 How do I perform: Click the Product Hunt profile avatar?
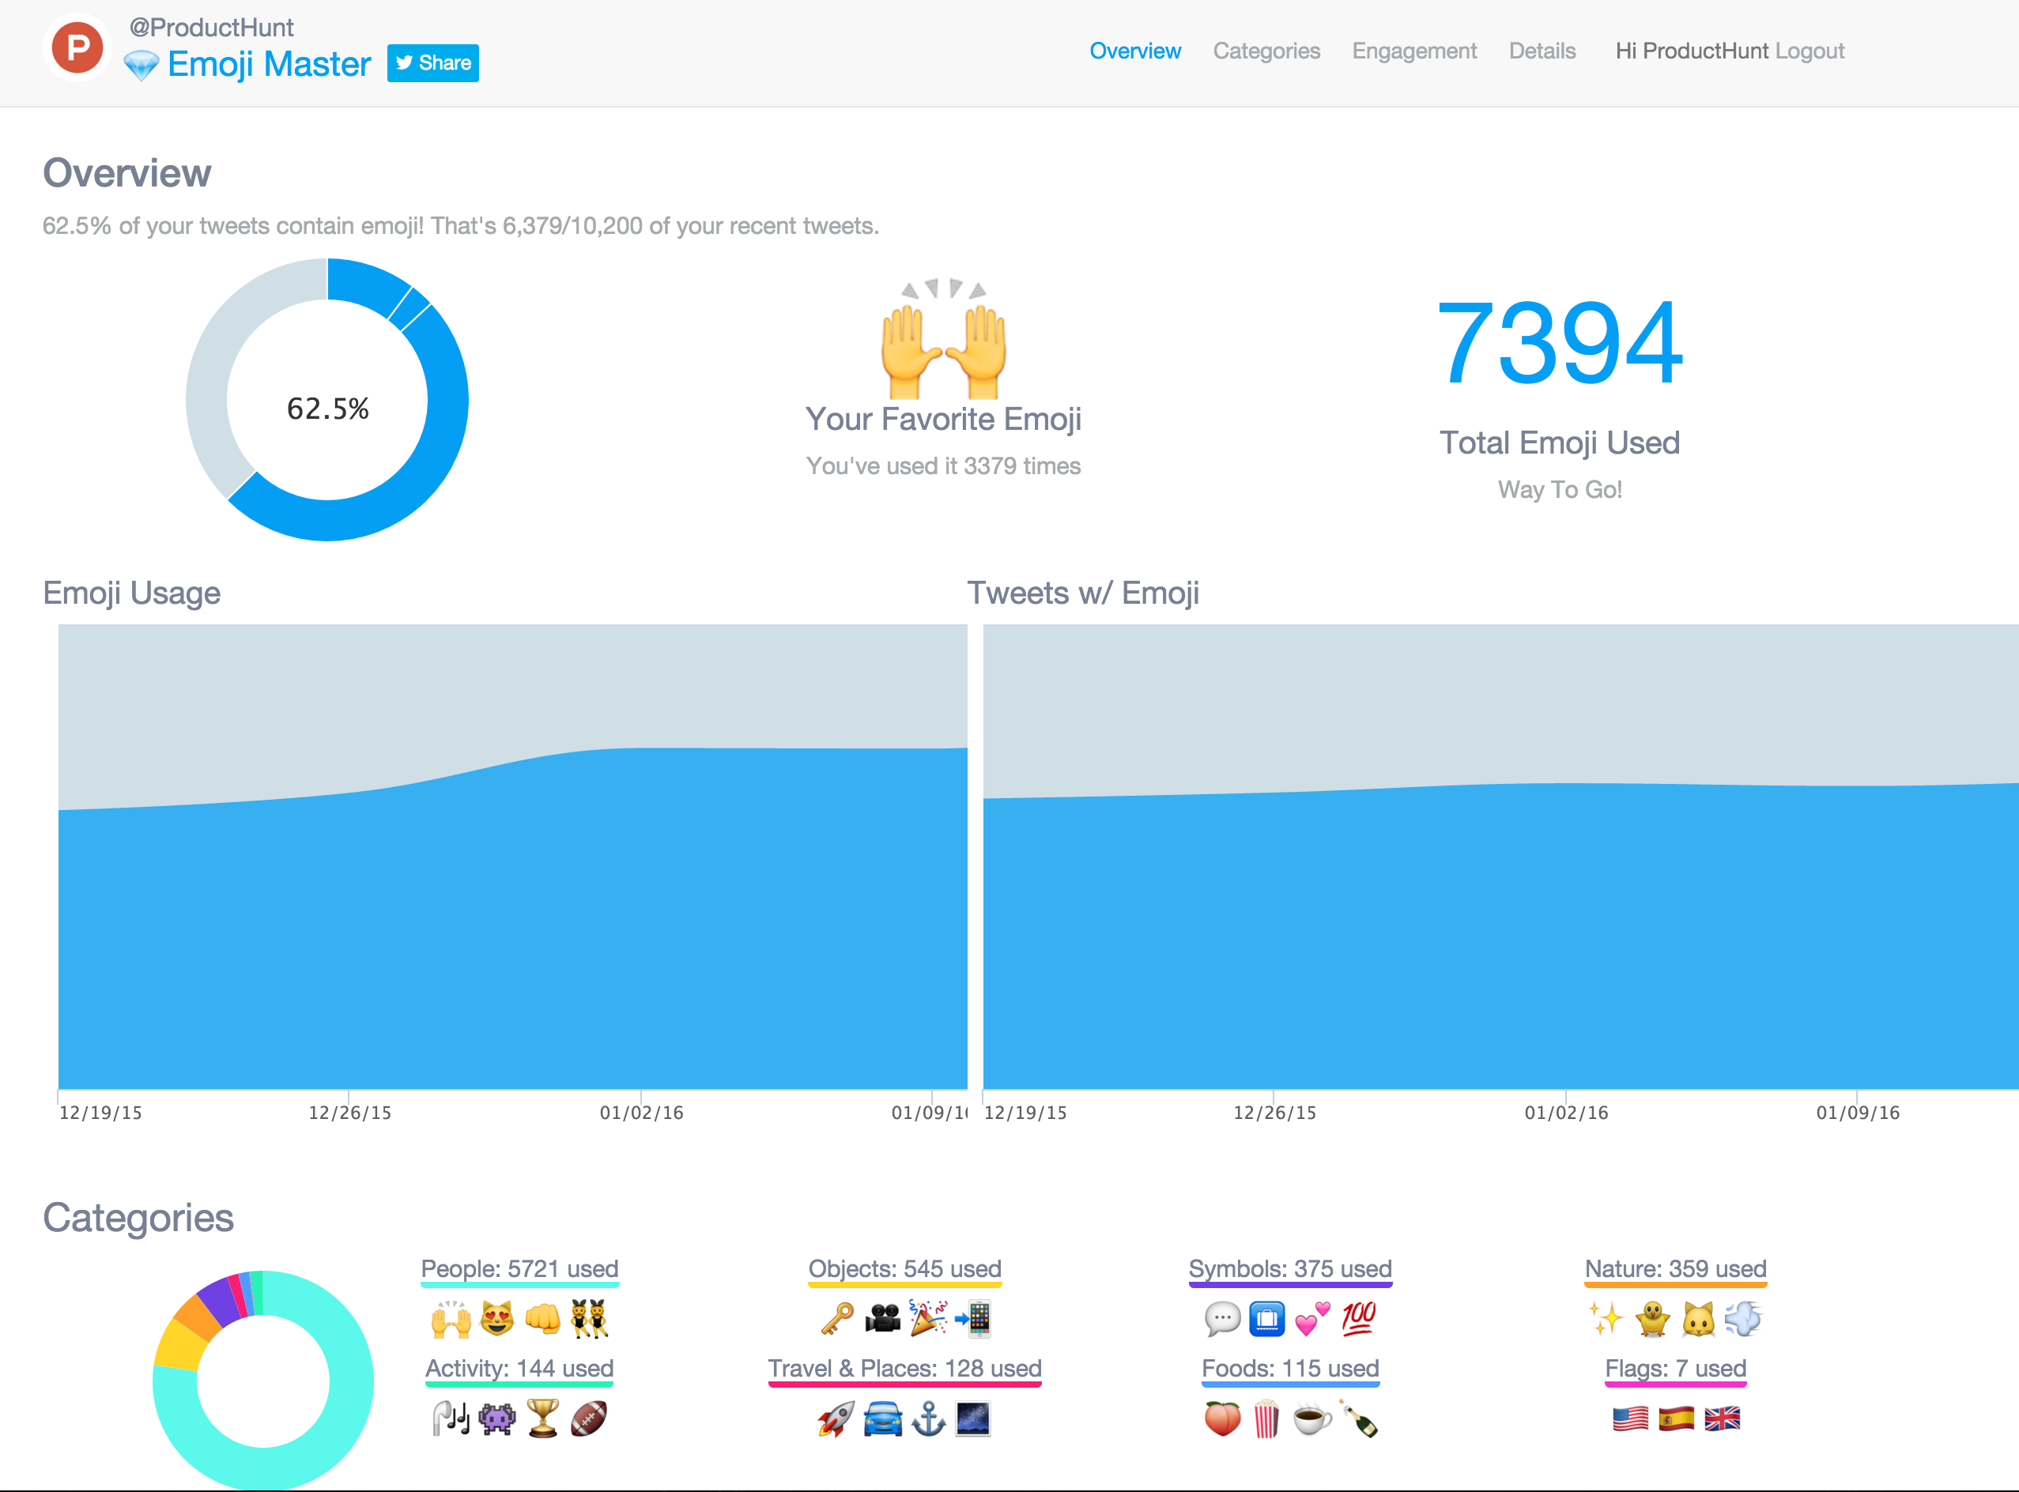coord(77,48)
